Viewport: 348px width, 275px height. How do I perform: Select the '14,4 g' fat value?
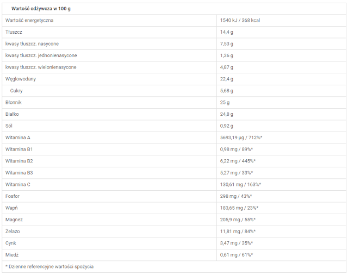(226, 32)
